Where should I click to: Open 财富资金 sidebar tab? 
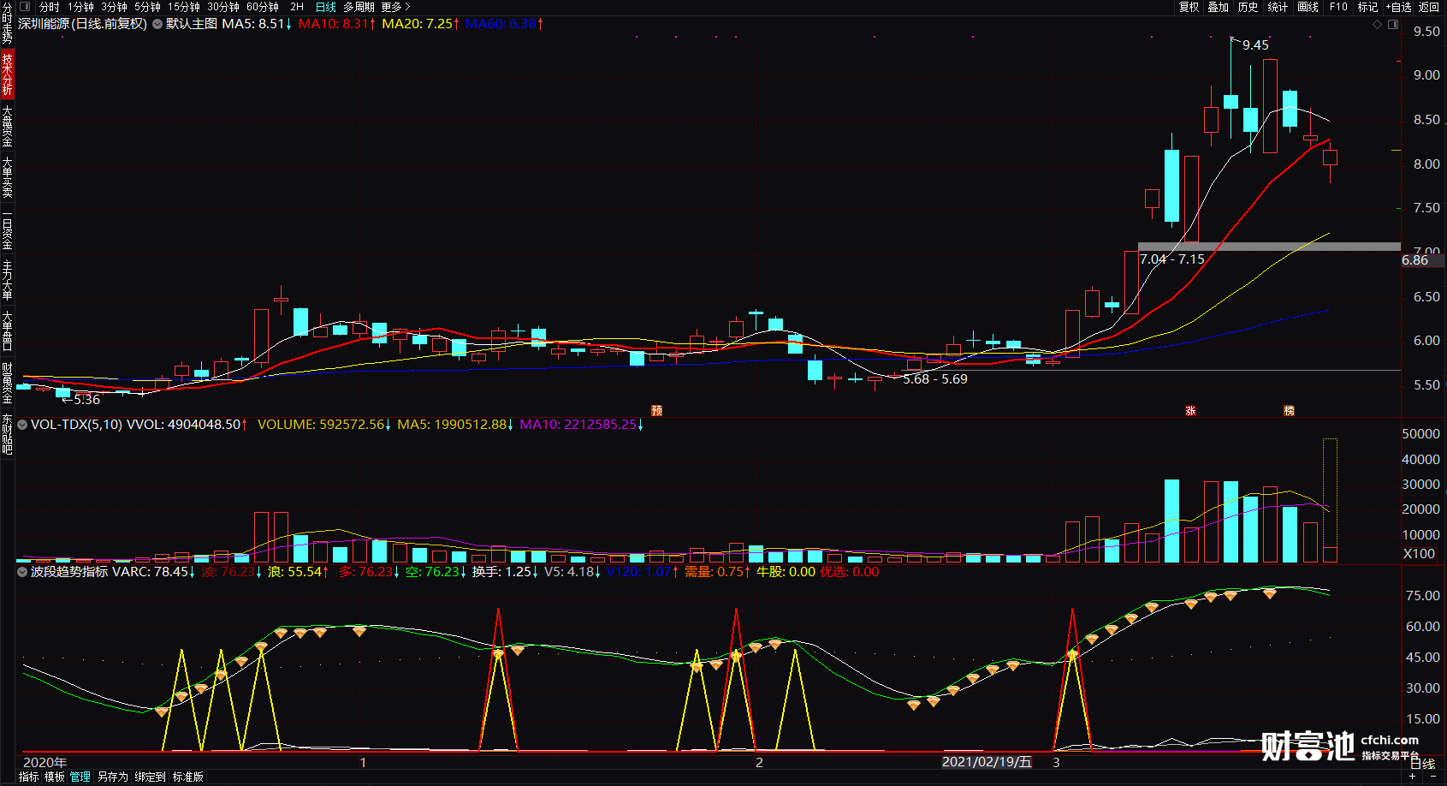[x=7, y=383]
